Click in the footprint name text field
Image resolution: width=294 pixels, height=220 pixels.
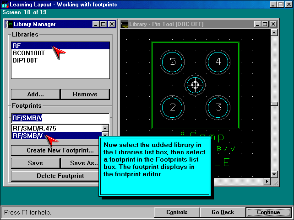point(60,117)
